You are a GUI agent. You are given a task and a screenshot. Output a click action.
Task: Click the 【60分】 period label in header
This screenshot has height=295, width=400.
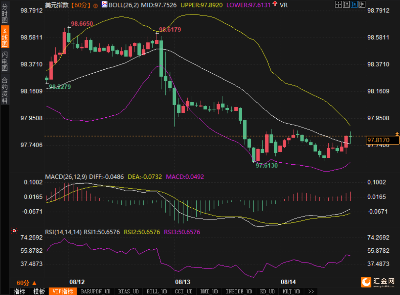(x=81, y=5)
